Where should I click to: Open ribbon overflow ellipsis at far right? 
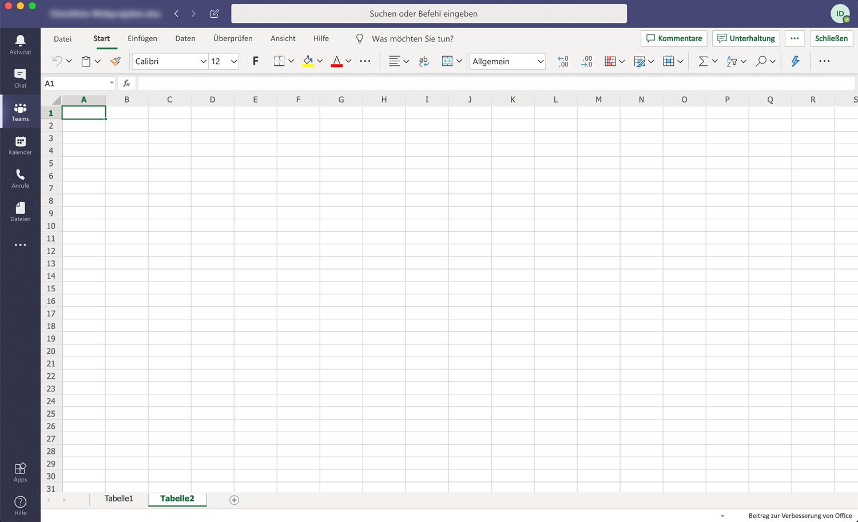824,61
